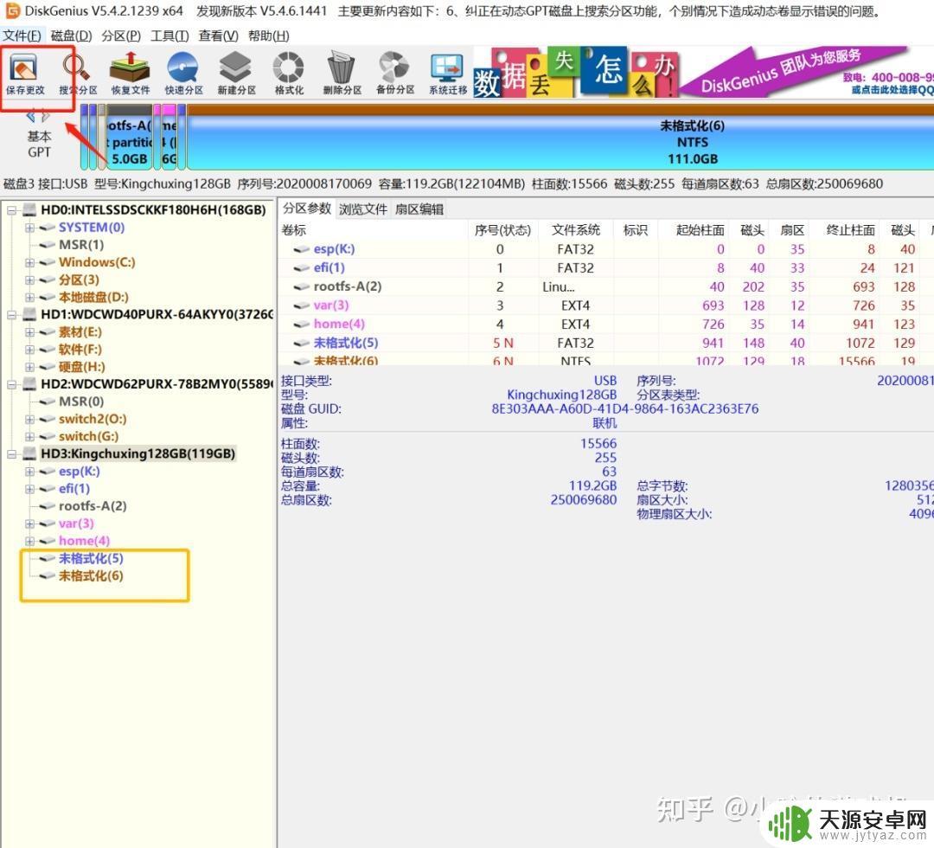934x848 pixels.
Task: Switch to the 浏览文件 tab
Action: pyautogui.click(x=362, y=209)
